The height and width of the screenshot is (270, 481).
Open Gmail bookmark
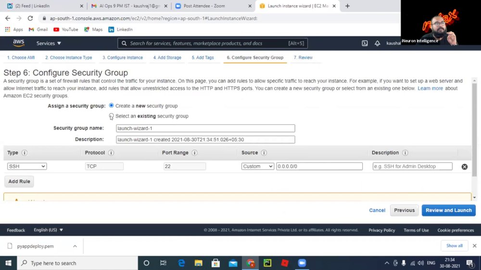[x=38, y=29]
